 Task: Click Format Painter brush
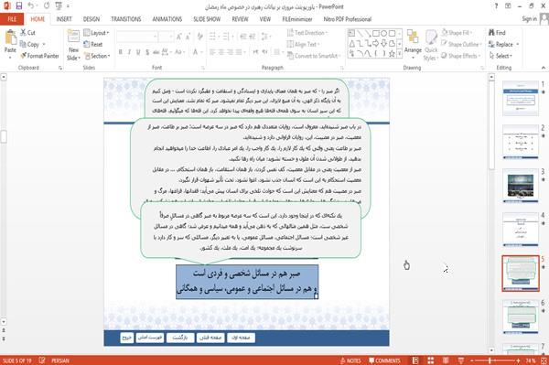click(39, 56)
